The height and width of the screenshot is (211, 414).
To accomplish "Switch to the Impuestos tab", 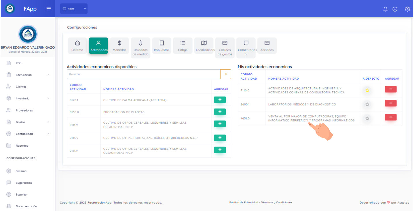I will click(x=162, y=46).
